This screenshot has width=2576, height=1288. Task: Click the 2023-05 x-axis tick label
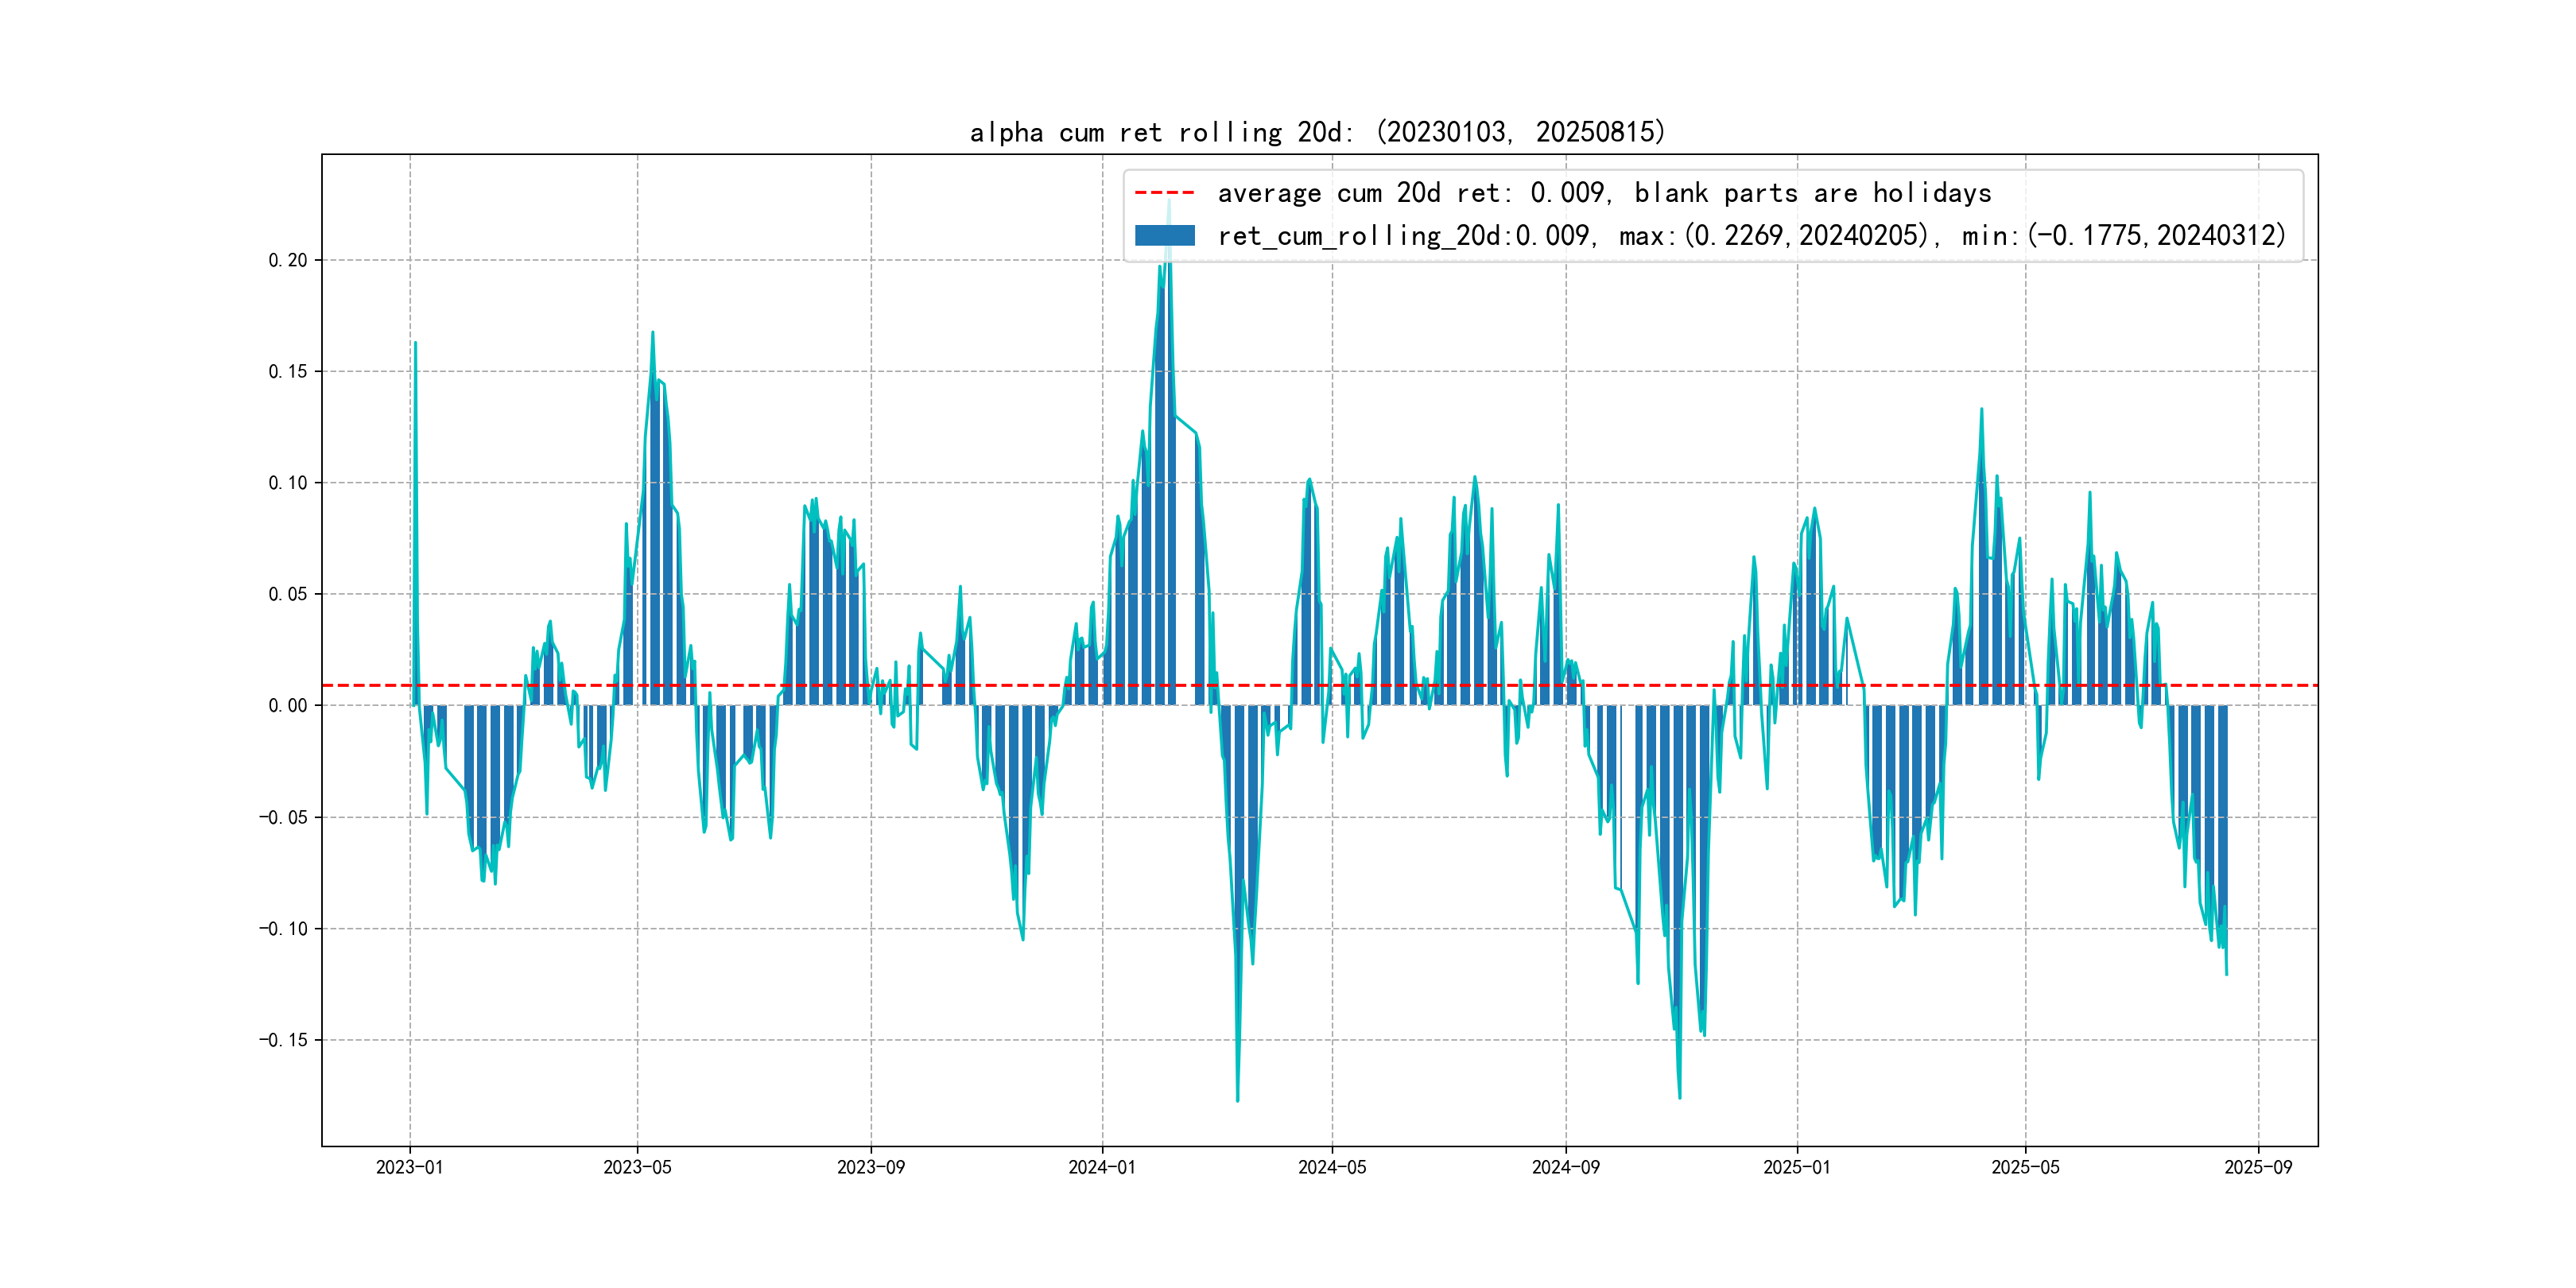pos(637,1167)
